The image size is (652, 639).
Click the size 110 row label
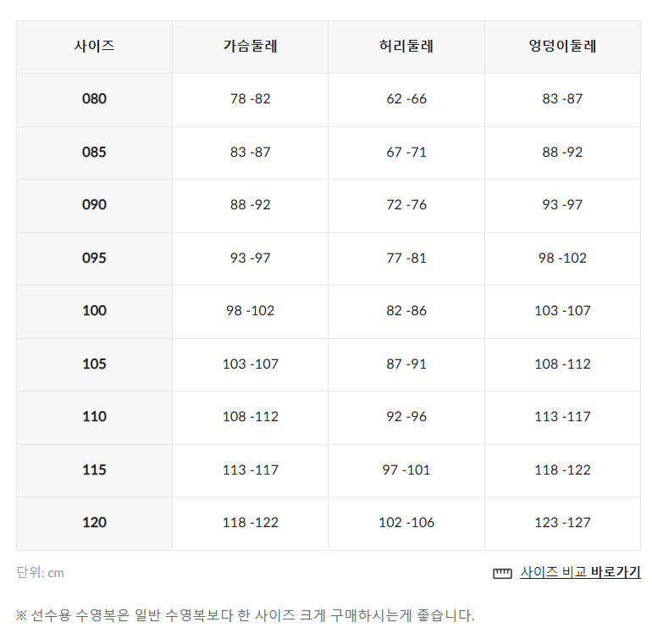94,417
